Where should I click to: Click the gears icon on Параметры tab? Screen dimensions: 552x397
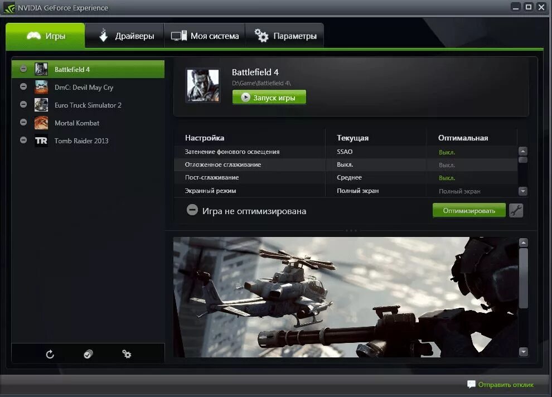tap(262, 36)
